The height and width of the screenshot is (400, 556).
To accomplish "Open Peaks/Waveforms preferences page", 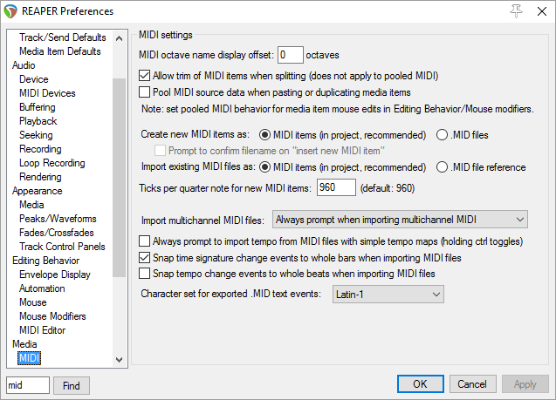I will pyautogui.click(x=58, y=219).
